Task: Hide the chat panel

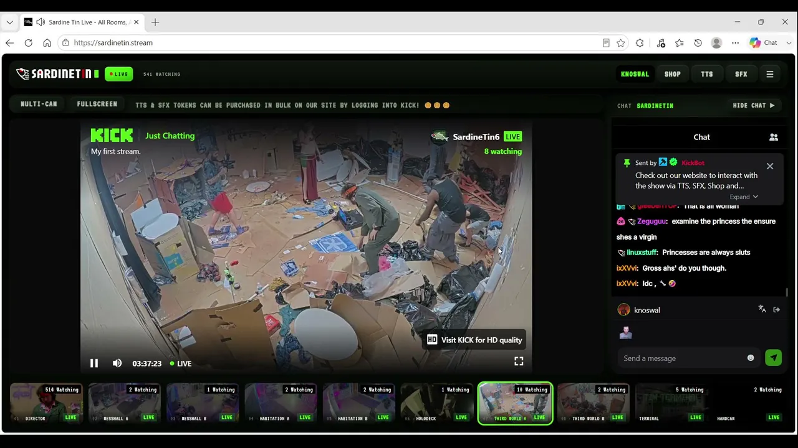Action: pyautogui.click(x=754, y=106)
